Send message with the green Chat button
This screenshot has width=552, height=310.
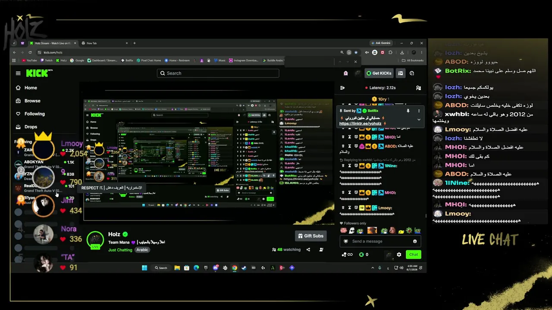click(x=414, y=254)
